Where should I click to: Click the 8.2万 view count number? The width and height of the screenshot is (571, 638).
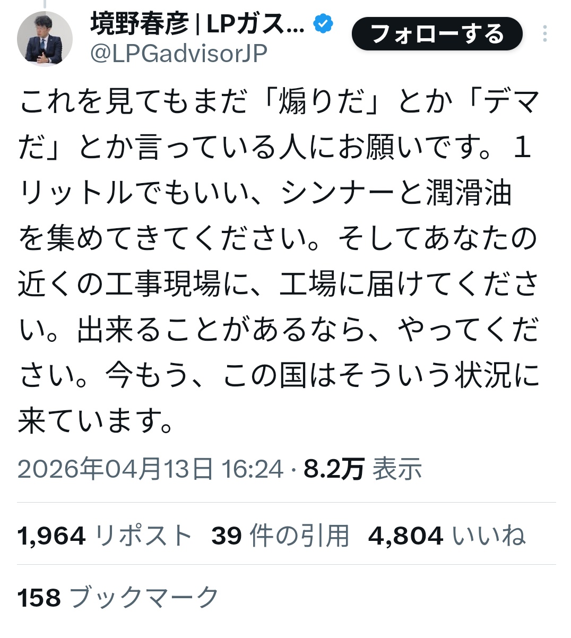[x=334, y=469]
